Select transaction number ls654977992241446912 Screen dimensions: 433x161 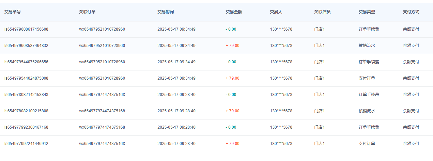pyautogui.click(x=26, y=144)
